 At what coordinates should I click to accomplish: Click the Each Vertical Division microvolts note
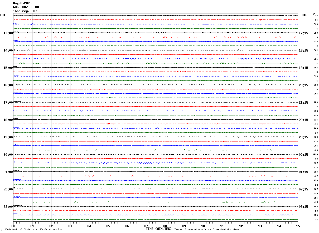point(33,229)
